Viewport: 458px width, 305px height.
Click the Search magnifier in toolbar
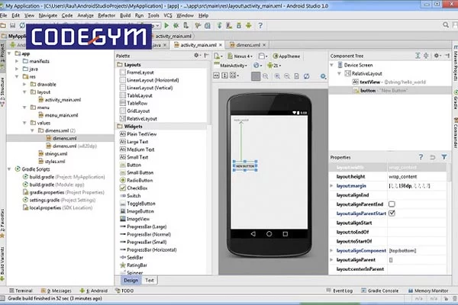[446, 25]
